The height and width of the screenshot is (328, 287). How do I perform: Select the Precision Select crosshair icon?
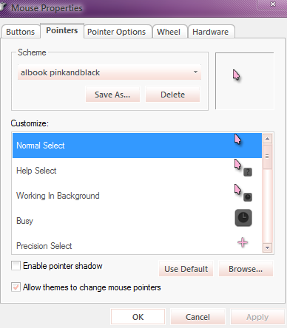pyautogui.click(x=243, y=242)
